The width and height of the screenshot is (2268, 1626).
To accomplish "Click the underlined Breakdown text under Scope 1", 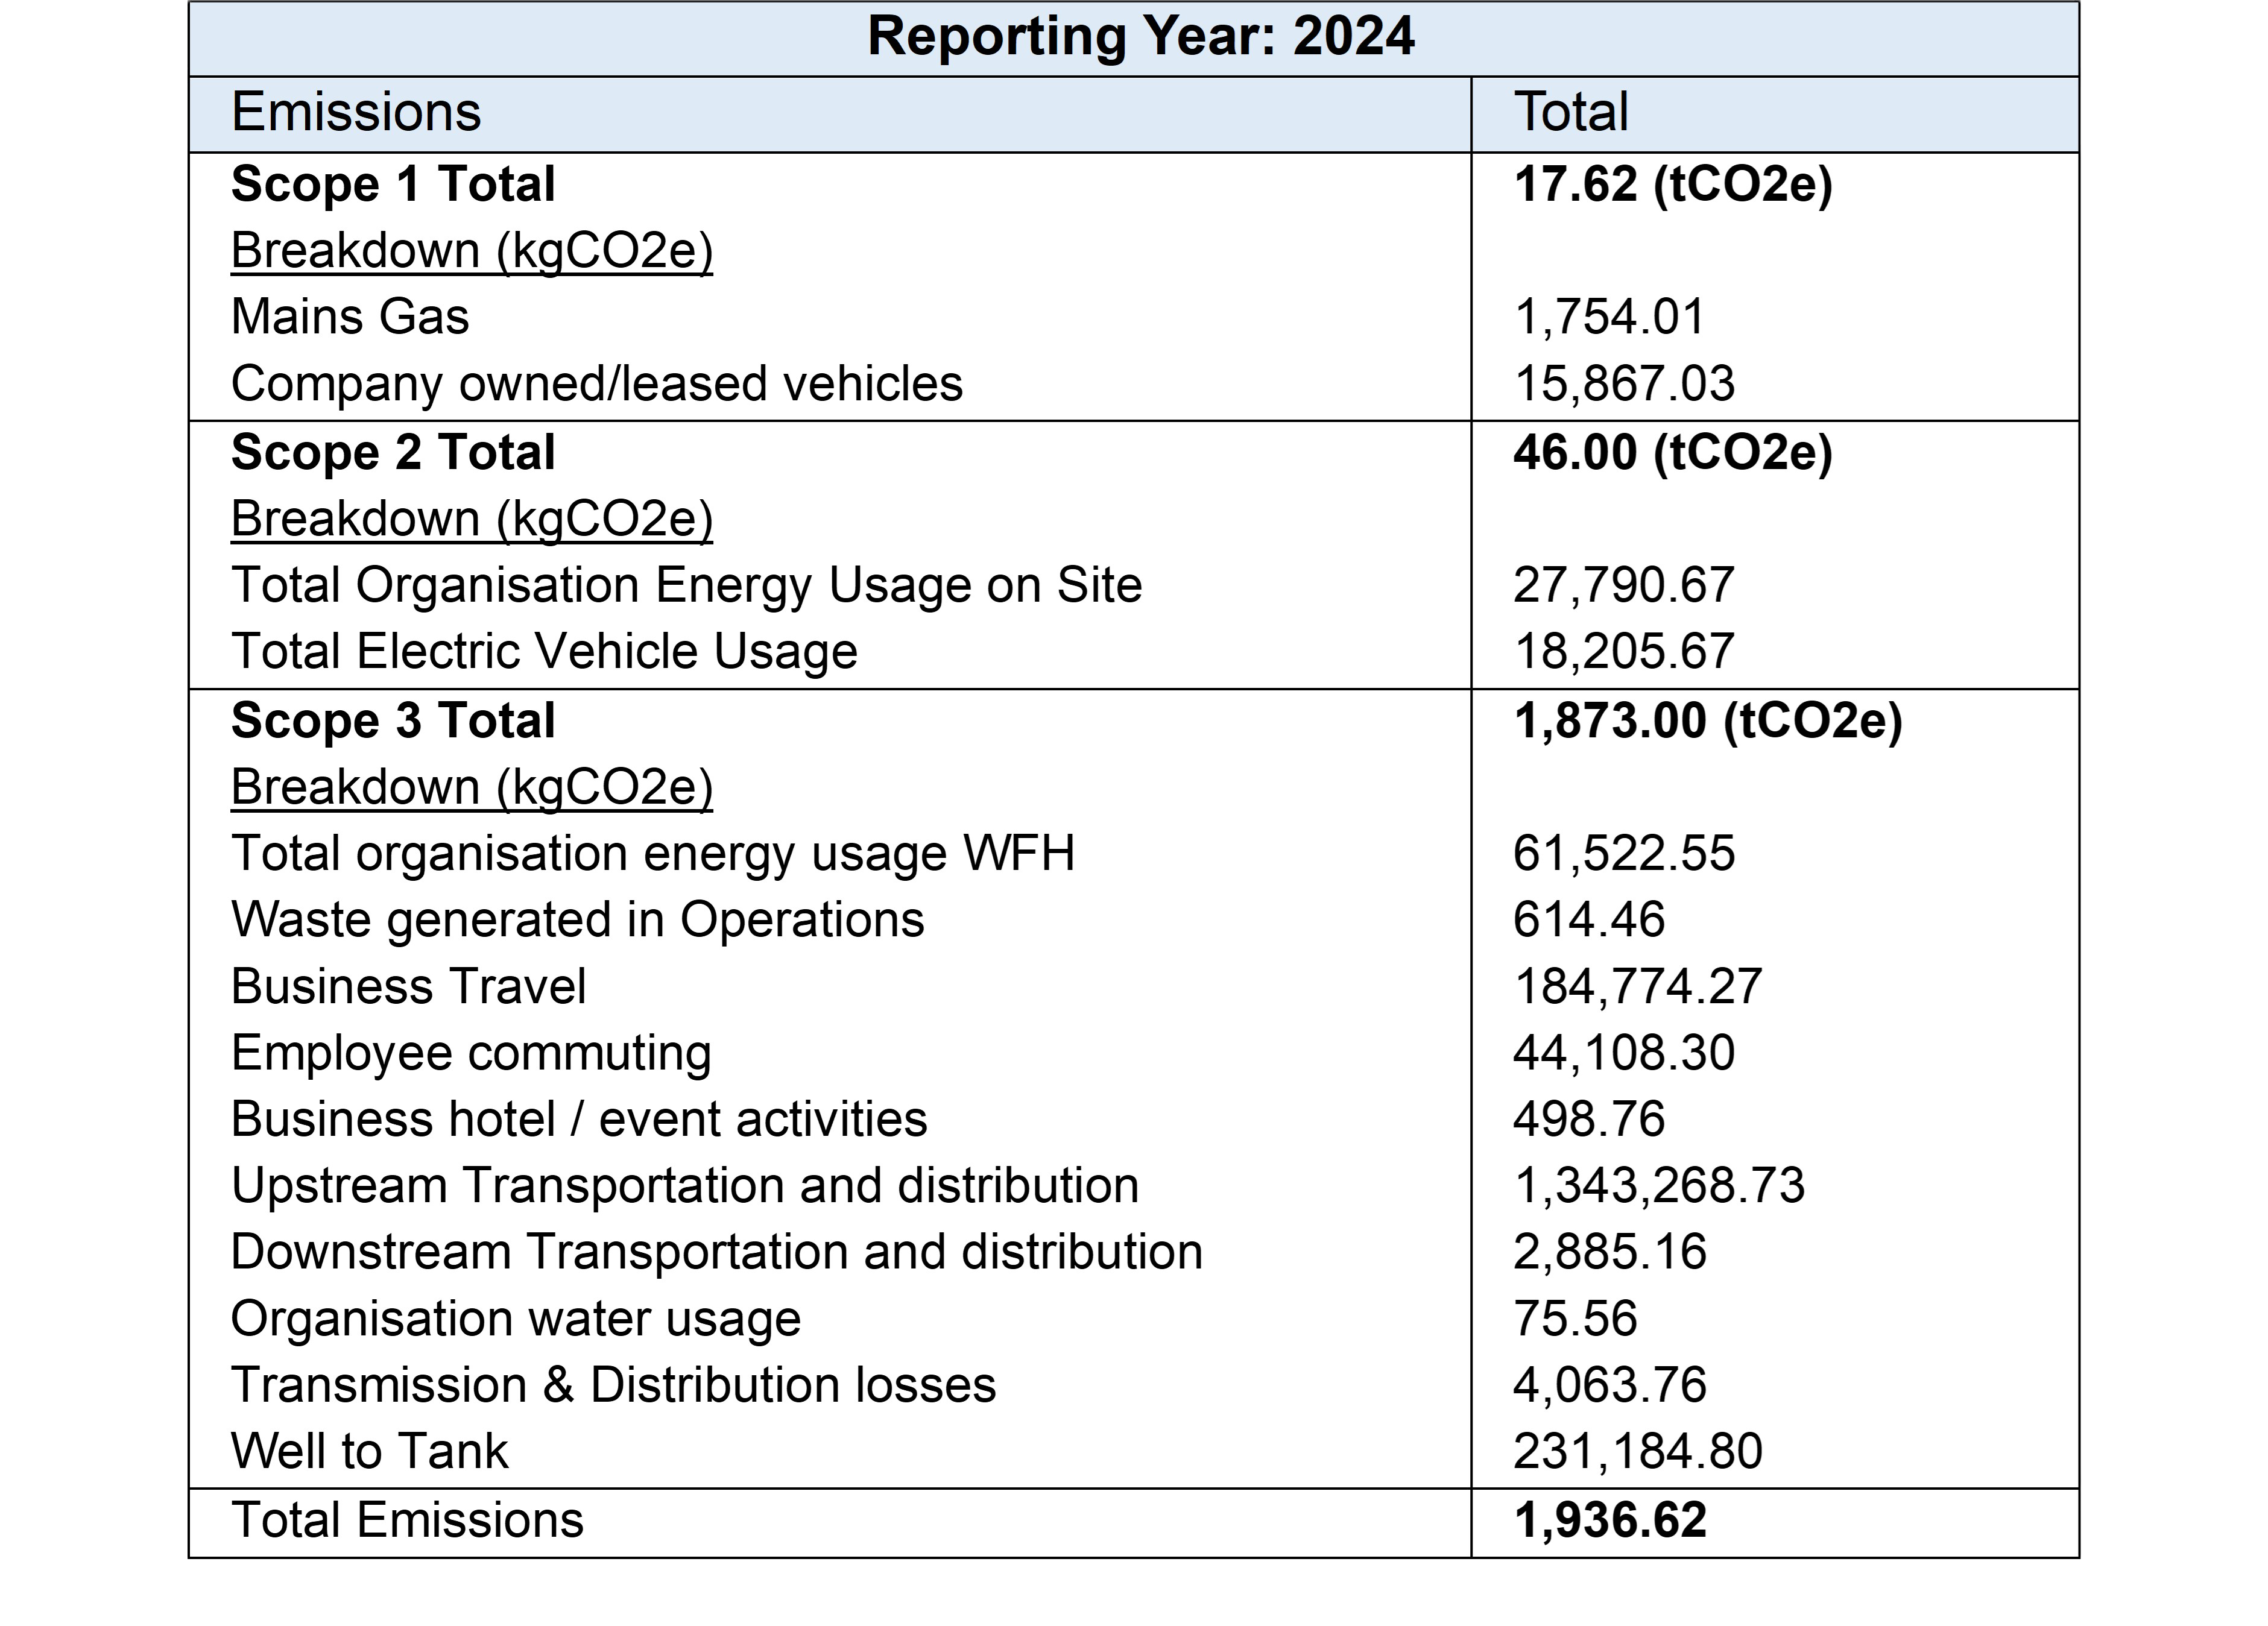I will [x=471, y=251].
